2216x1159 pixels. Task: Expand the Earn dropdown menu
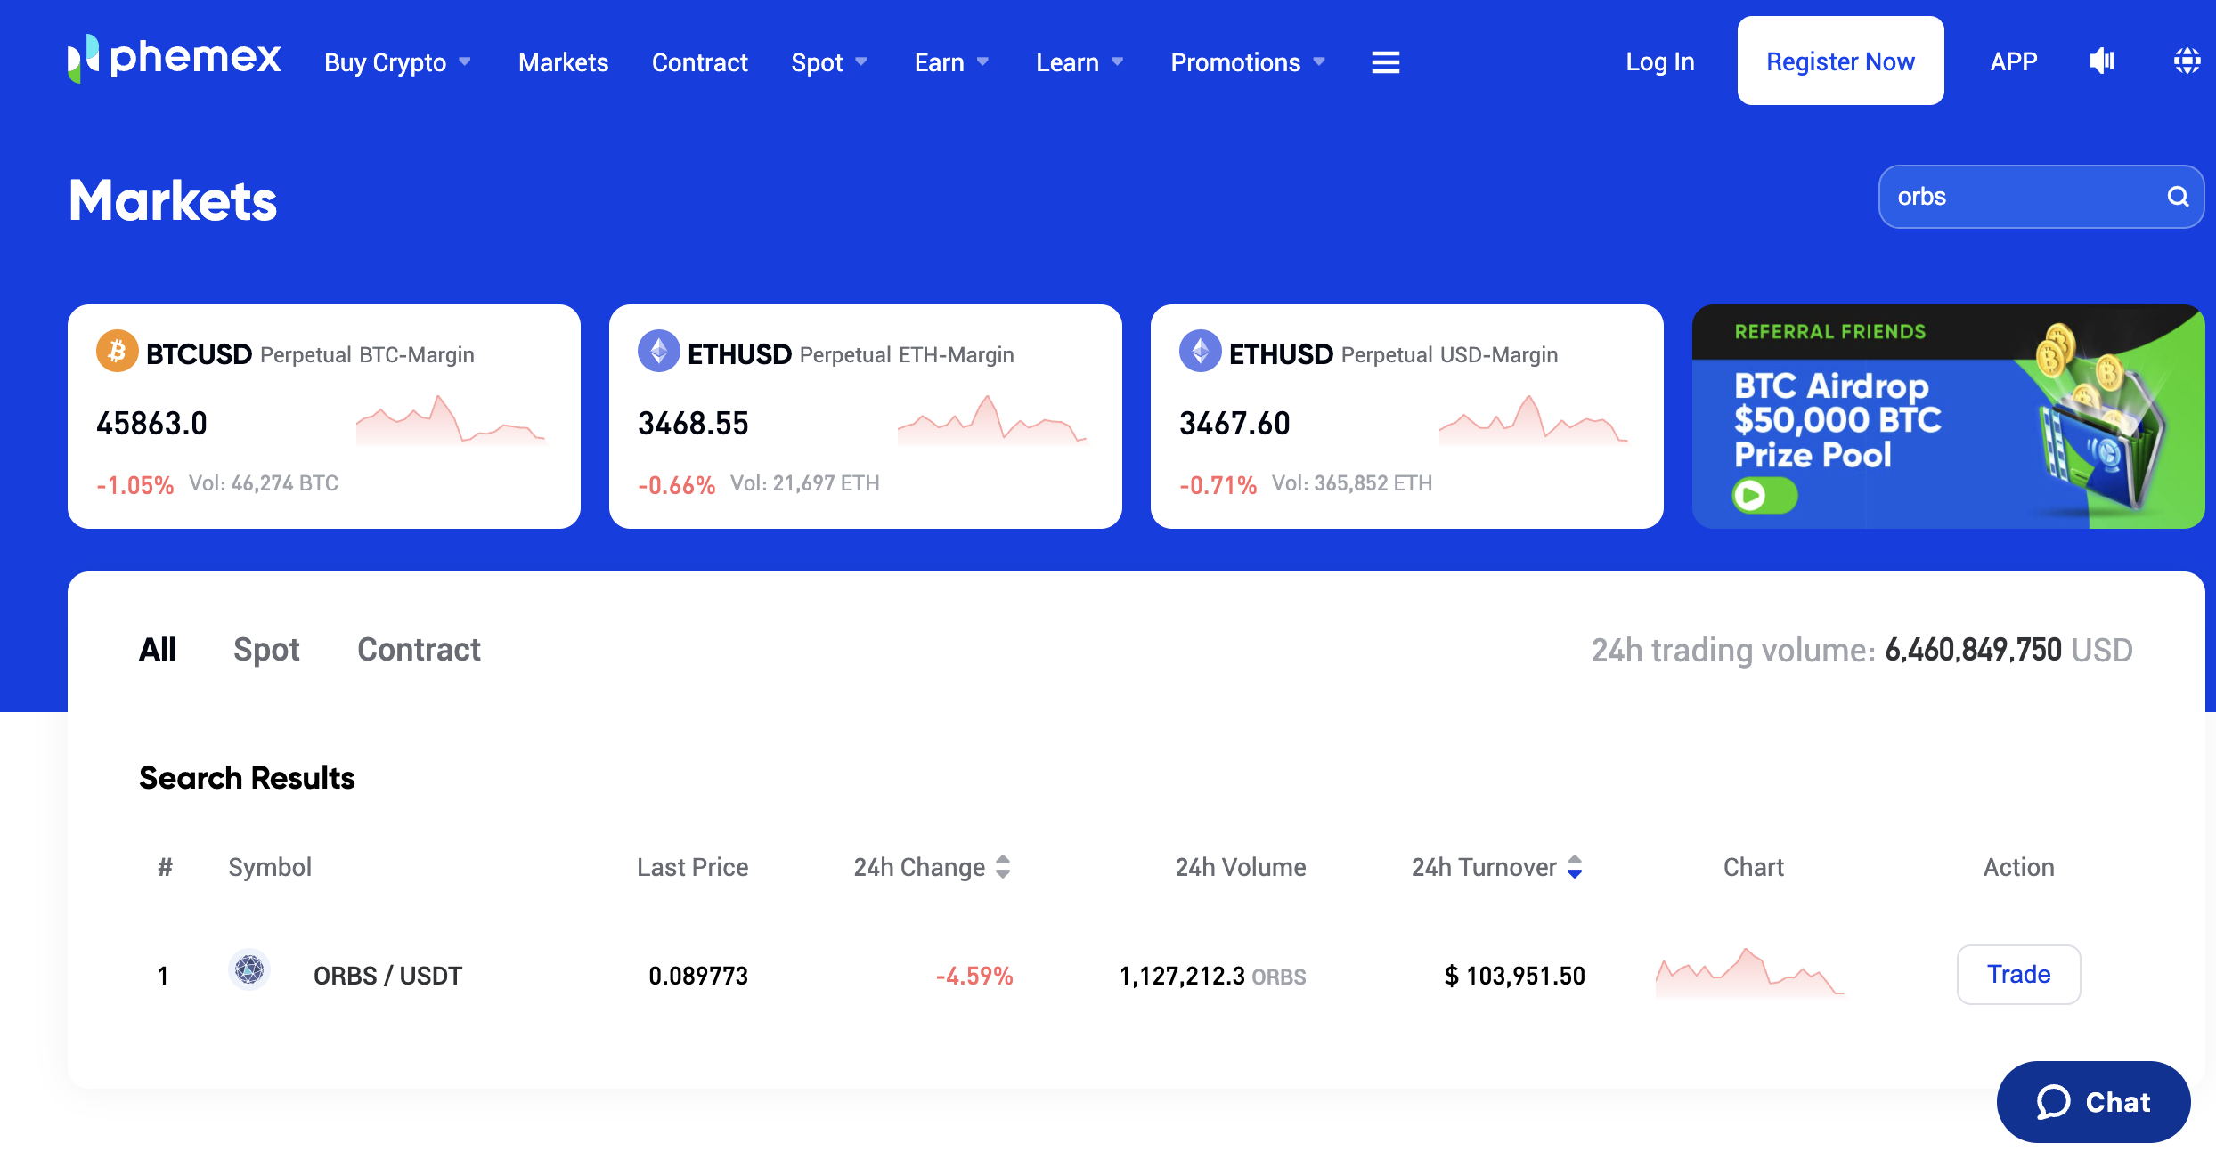point(951,62)
